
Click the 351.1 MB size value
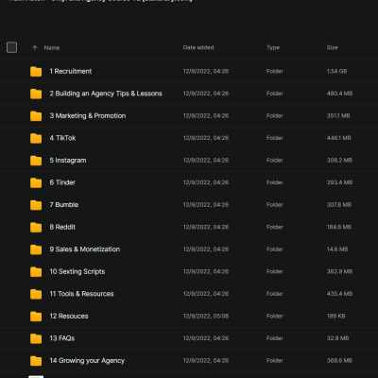coord(338,116)
